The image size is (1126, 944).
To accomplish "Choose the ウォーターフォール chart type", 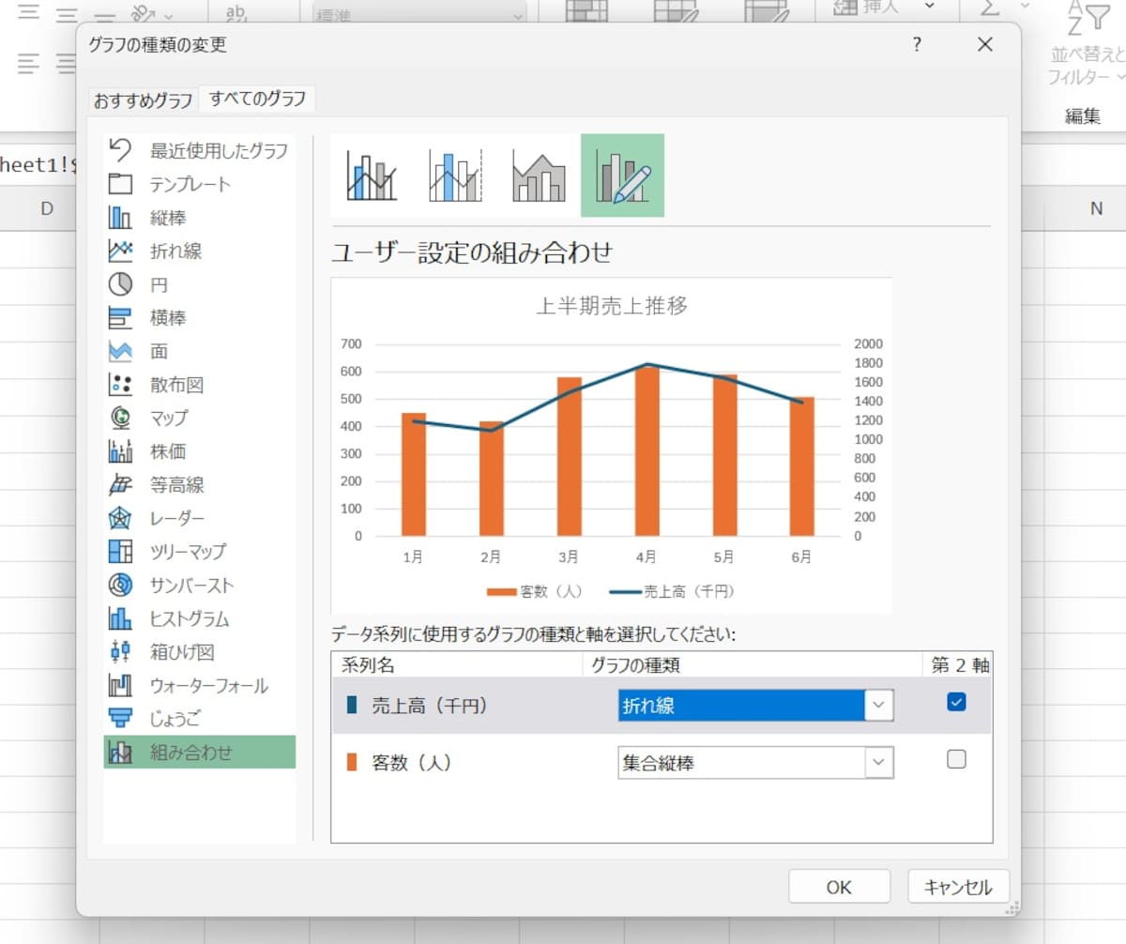I will point(208,685).
